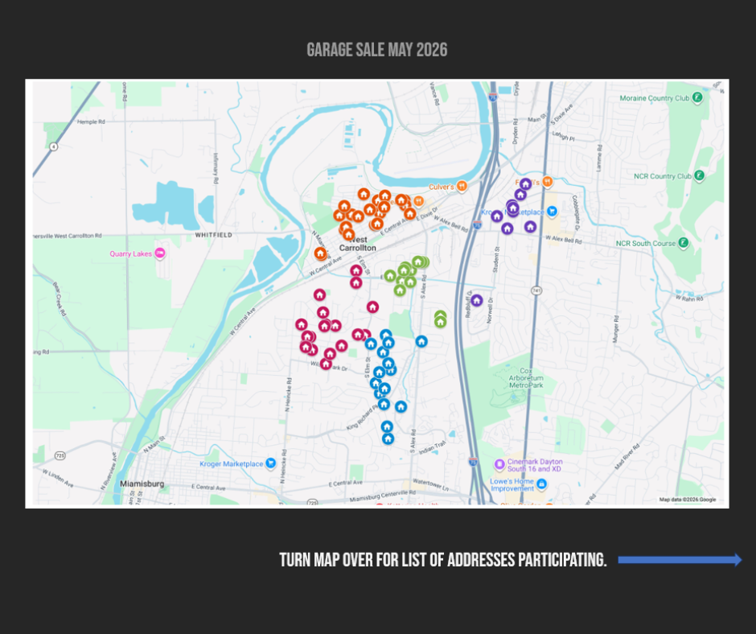756x634 pixels.
Task: Click the Garage Sale May 2026 title
Action: point(377,51)
